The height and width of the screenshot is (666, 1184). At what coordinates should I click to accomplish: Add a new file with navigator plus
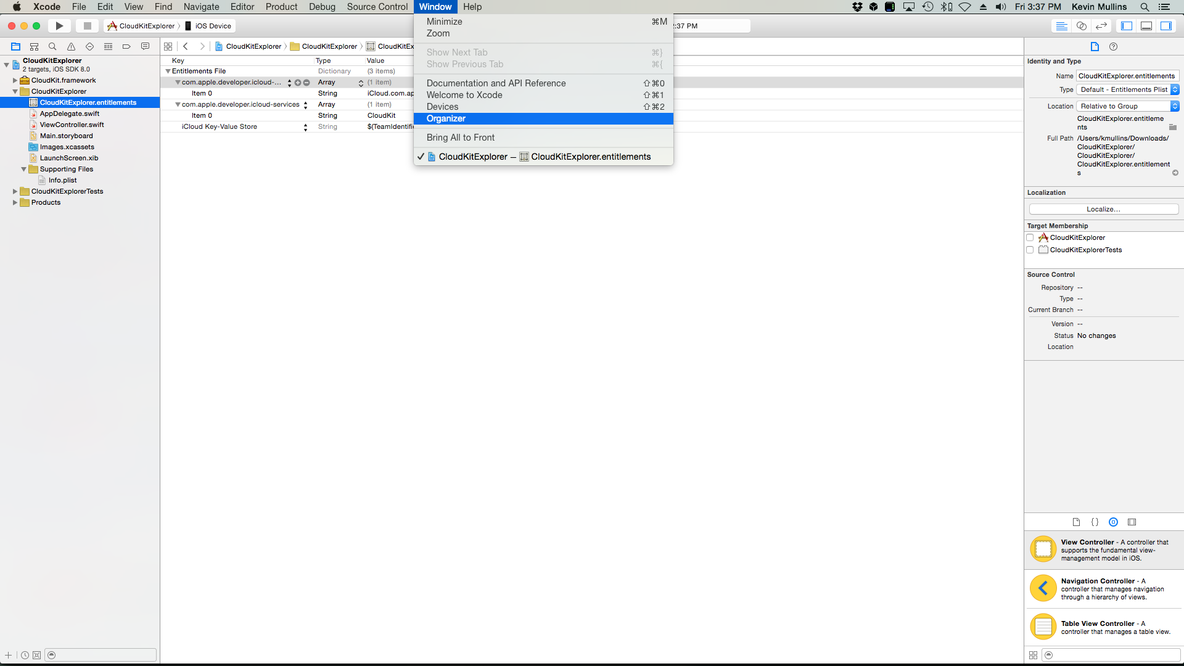pyautogui.click(x=9, y=655)
